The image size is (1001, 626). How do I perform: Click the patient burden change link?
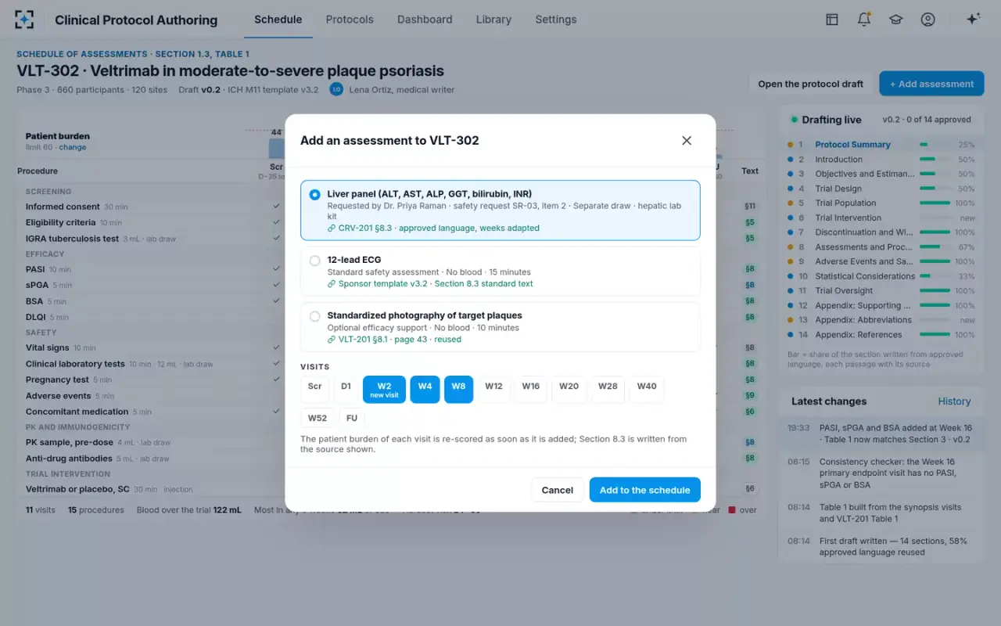point(73,147)
